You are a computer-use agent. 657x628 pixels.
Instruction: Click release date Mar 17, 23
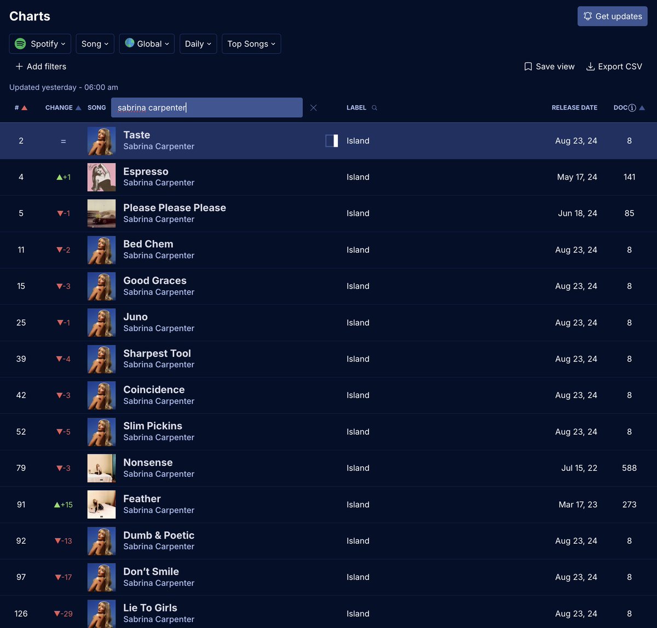tap(578, 504)
